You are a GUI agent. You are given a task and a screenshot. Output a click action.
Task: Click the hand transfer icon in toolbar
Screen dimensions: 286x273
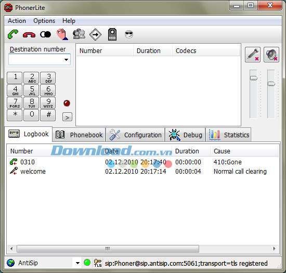[x=62, y=34]
